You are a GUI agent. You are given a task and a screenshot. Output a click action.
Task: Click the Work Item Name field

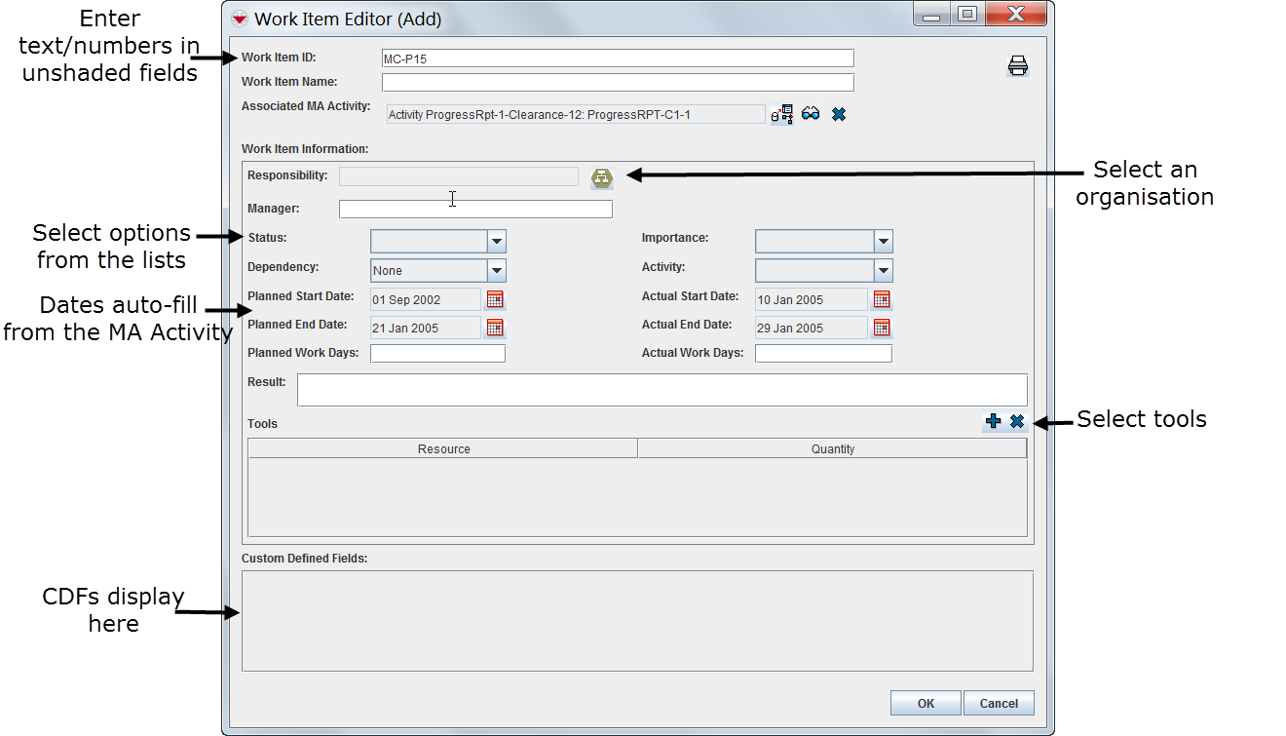click(618, 83)
